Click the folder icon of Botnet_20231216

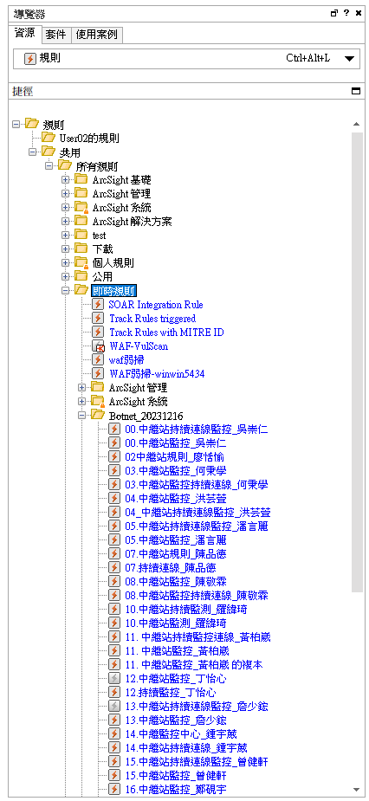pos(98,415)
